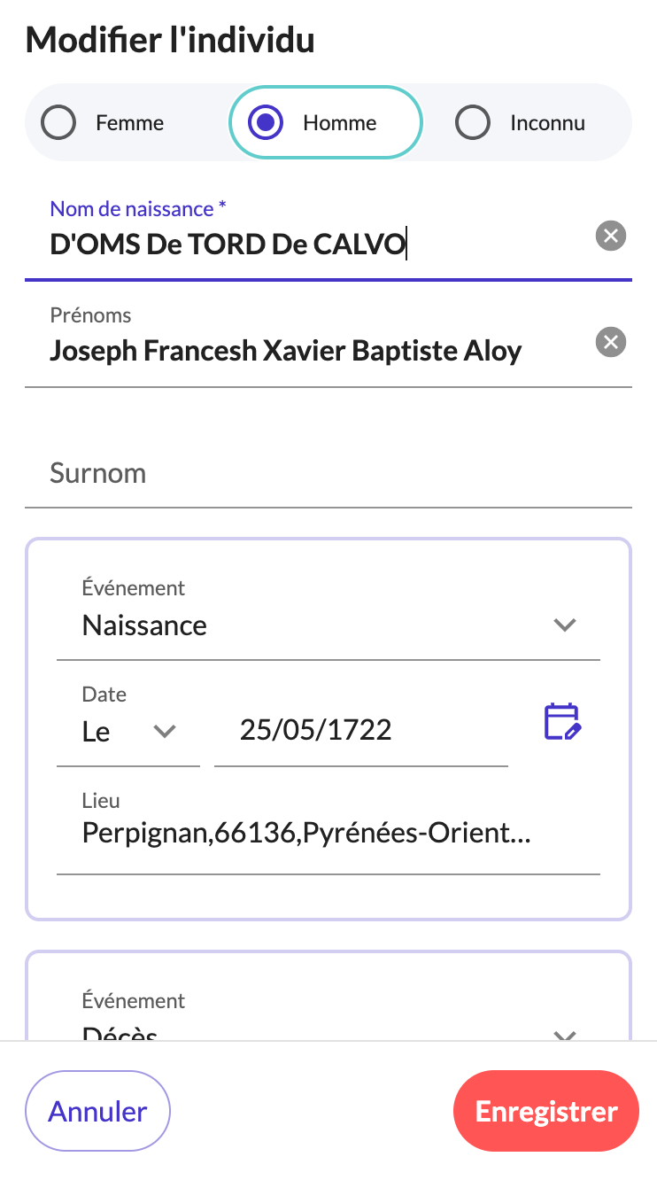
Task: Open the 'Le' date qualifier dropdown
Action: pos(165,731)
